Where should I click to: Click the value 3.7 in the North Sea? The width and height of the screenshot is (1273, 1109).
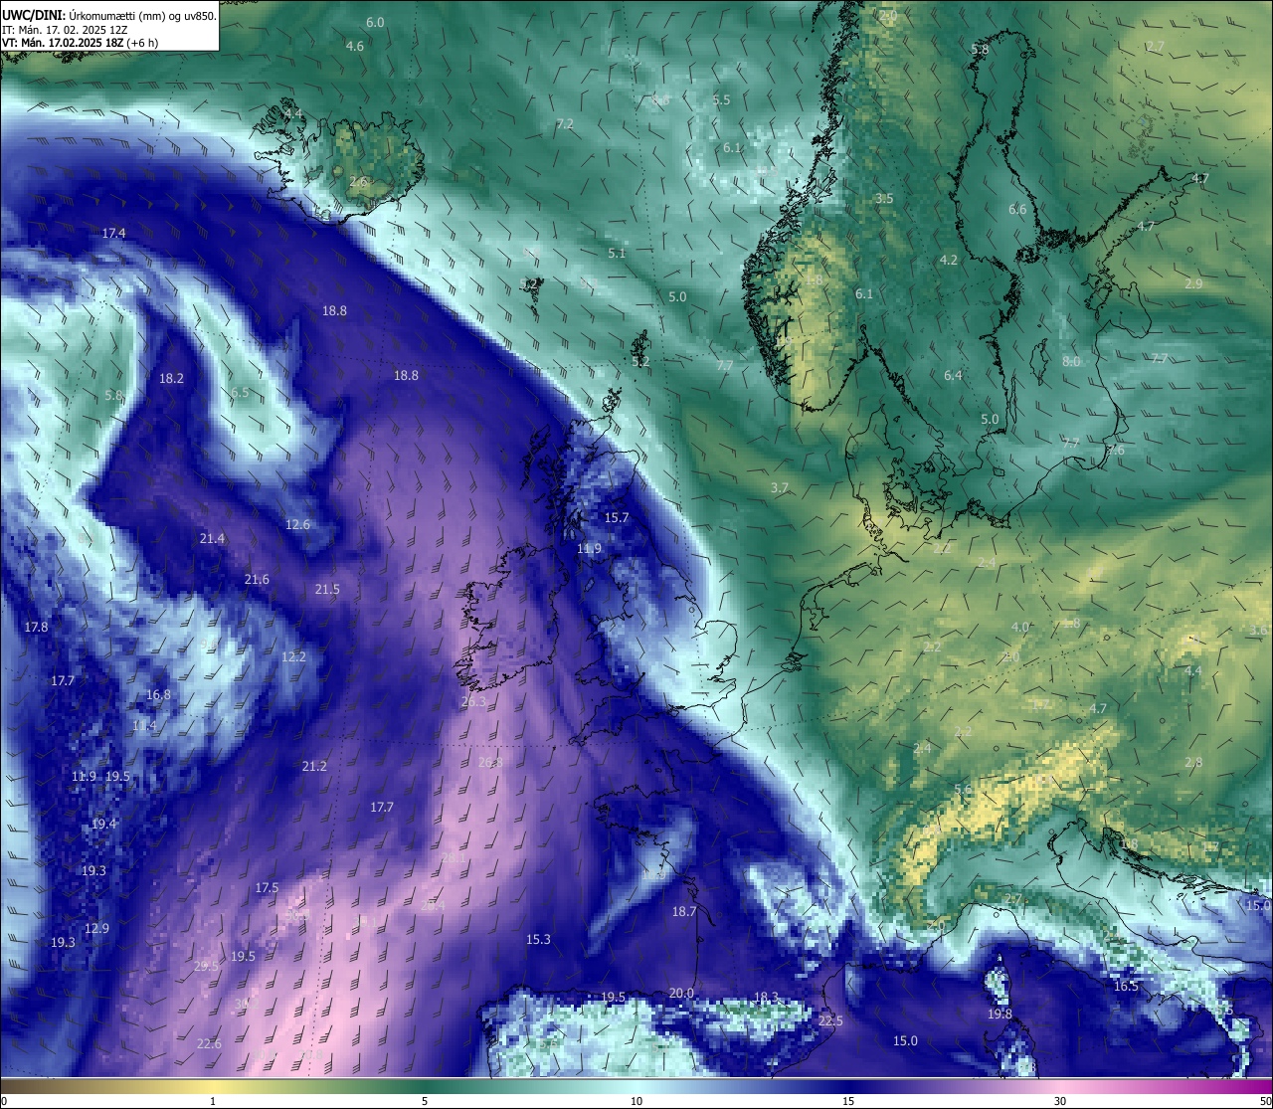pyautogui.click(x=779, y=488)
